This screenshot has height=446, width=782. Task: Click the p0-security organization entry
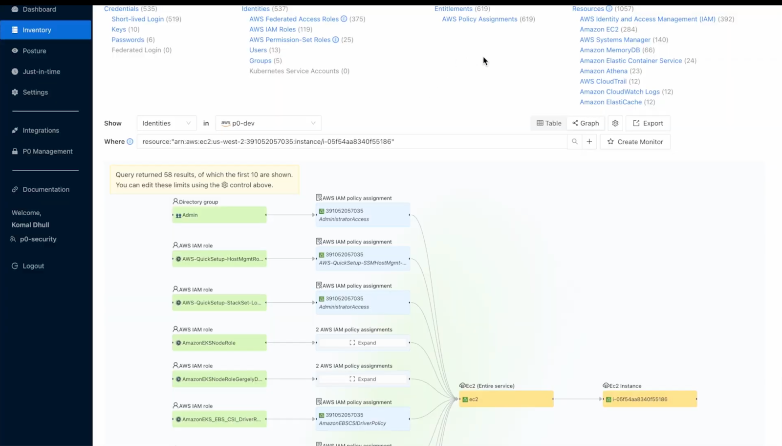coord(38,239)
